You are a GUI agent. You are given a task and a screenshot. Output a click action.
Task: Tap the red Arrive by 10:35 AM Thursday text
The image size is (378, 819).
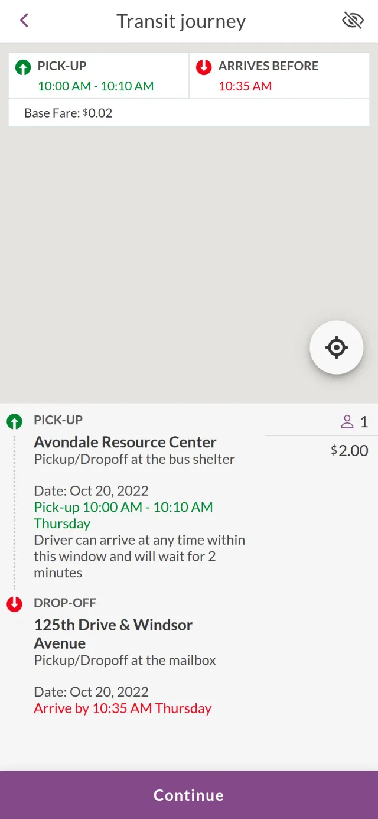(123, 708)
